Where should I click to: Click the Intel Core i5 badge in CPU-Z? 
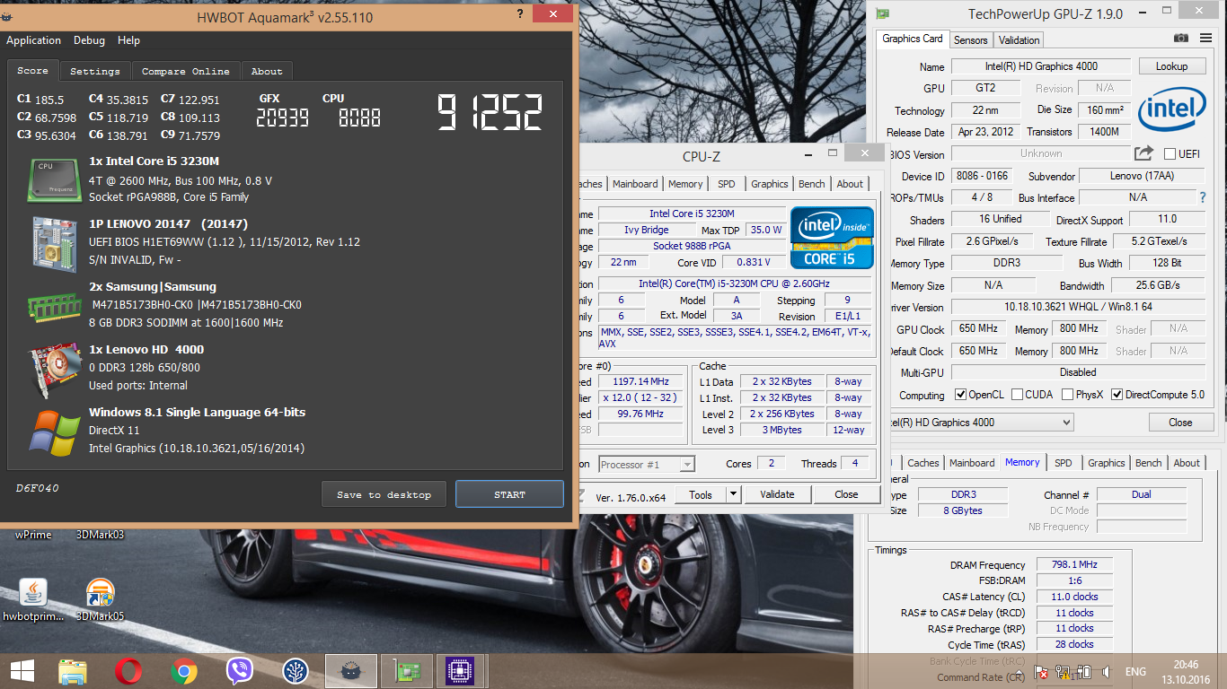coord(832,238)
